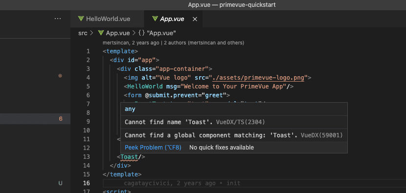Click line number 6 in the gutter

(89, 95)
